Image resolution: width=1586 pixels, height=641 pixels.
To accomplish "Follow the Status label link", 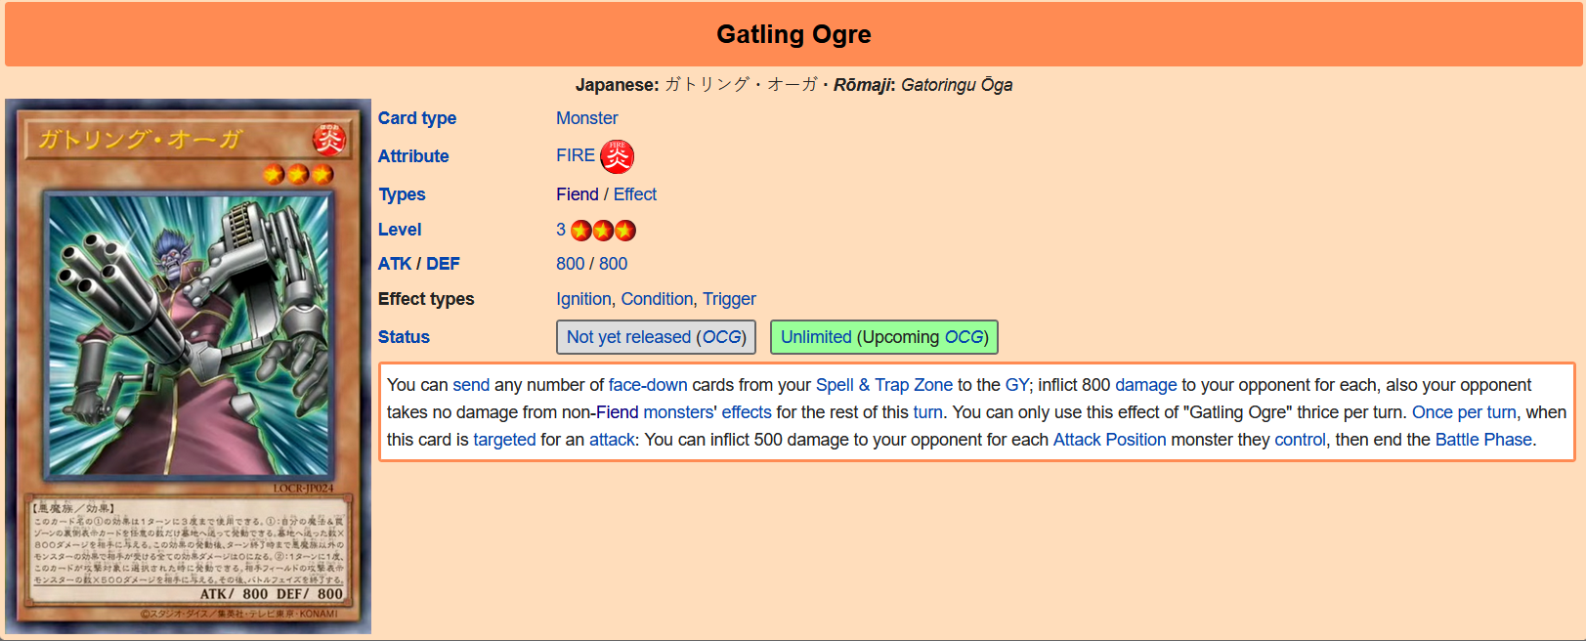I will point(404,337).
